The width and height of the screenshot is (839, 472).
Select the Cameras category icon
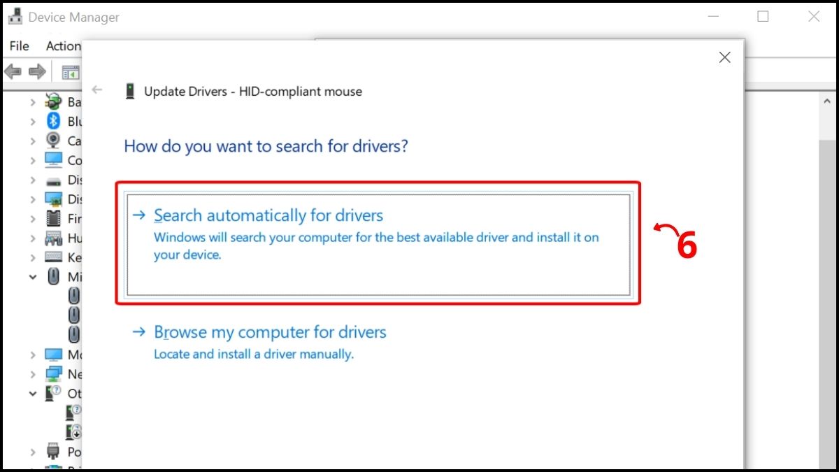(x=54, y=141)
